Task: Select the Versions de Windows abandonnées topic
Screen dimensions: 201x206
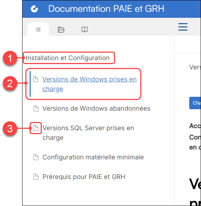Action: 96,109
